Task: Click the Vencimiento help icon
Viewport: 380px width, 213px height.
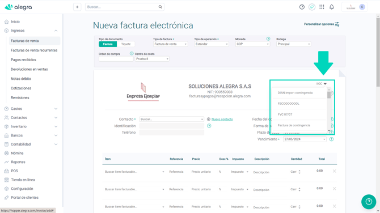Action: pyautogui.click(x=331, y=139)
